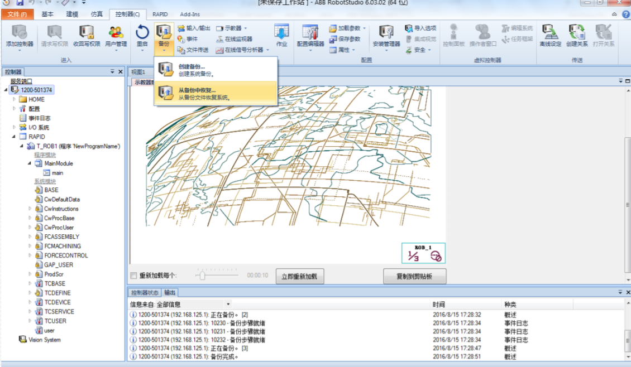Click the ROB_1 status indicator box
Screen dimensions: 631x367
click(423, 253)
